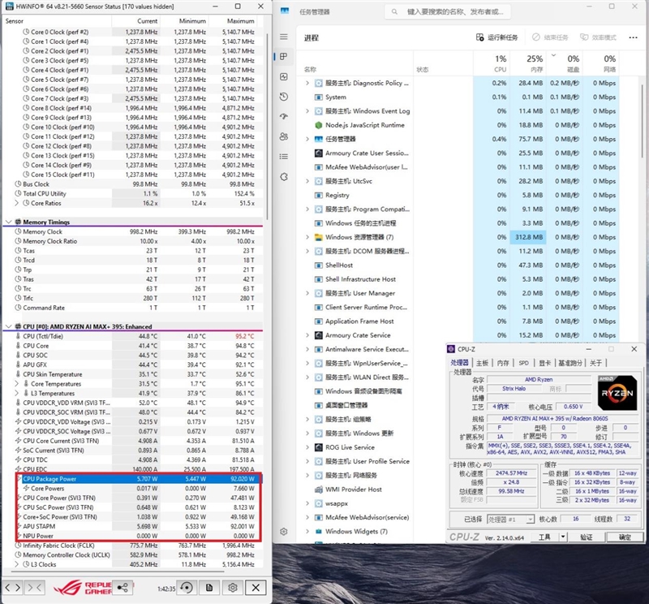
Task: Close the HWiNFO sensor window with X button
Action: point(256,587)
